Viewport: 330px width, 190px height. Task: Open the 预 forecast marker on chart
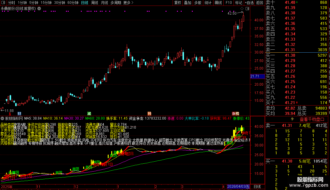(150, 113)
